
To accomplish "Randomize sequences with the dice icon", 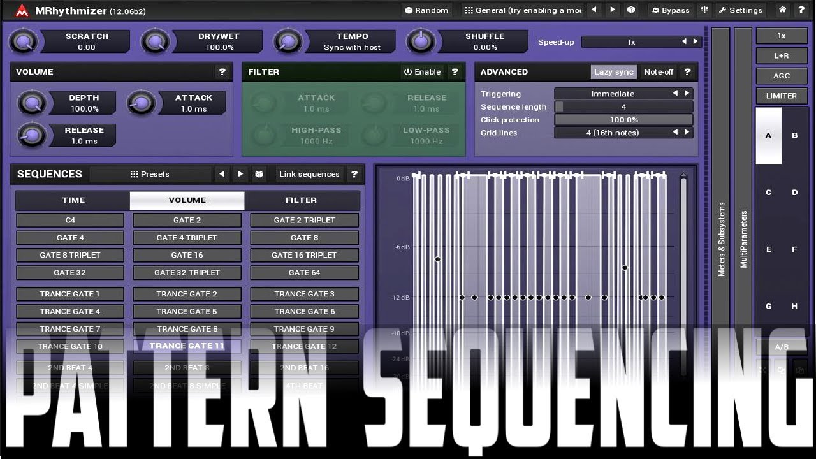I will [259, 174].
